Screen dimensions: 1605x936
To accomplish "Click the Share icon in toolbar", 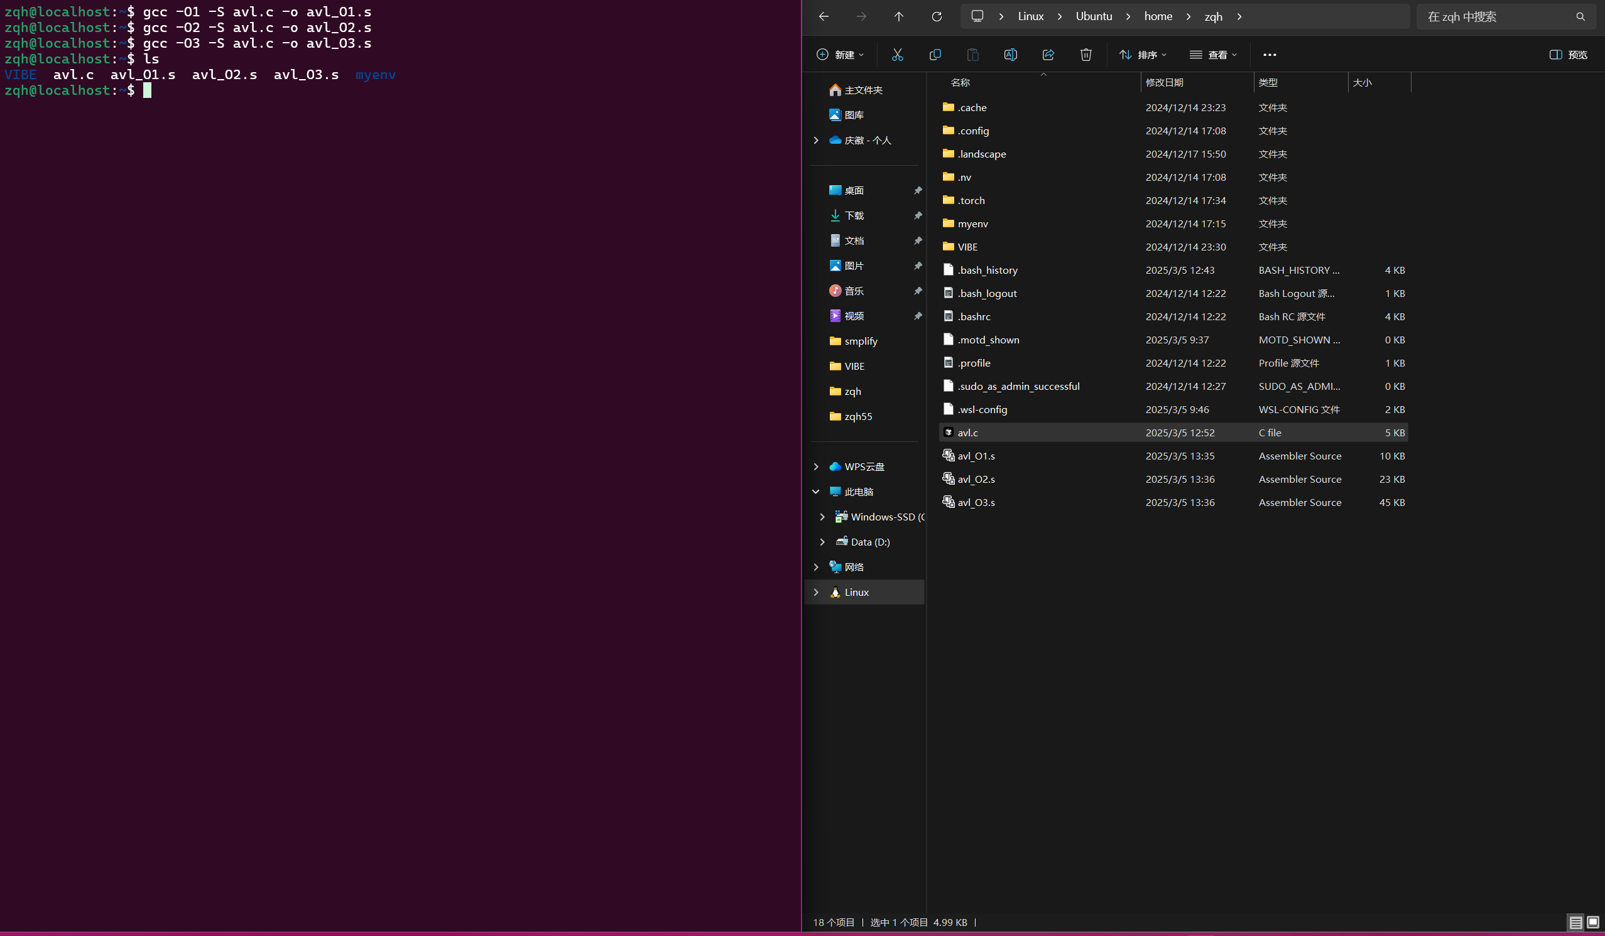I will [1048, 55].
